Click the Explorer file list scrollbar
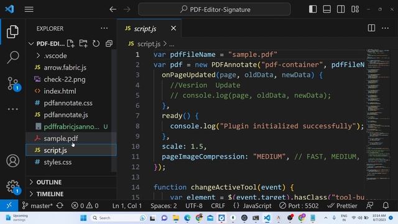The width and height of the screenshot is (398, 224). [x=114, y=111]
